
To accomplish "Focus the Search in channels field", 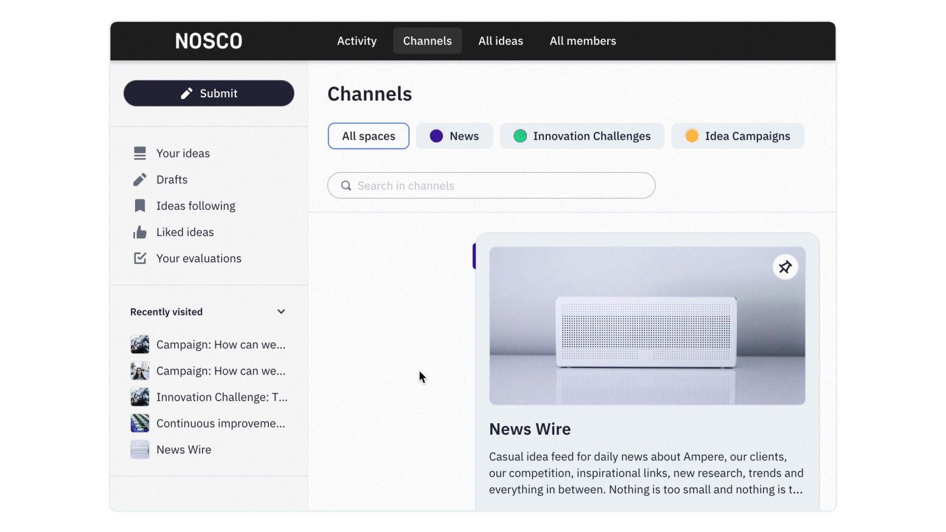I will point(491,185).
